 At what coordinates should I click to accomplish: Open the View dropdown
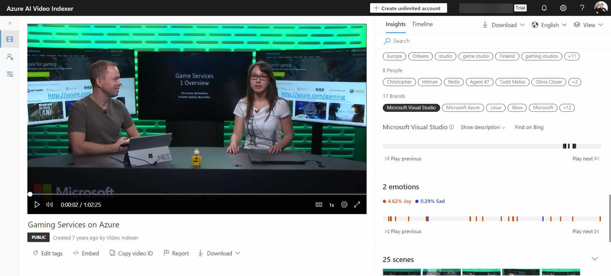click(588, 25)
